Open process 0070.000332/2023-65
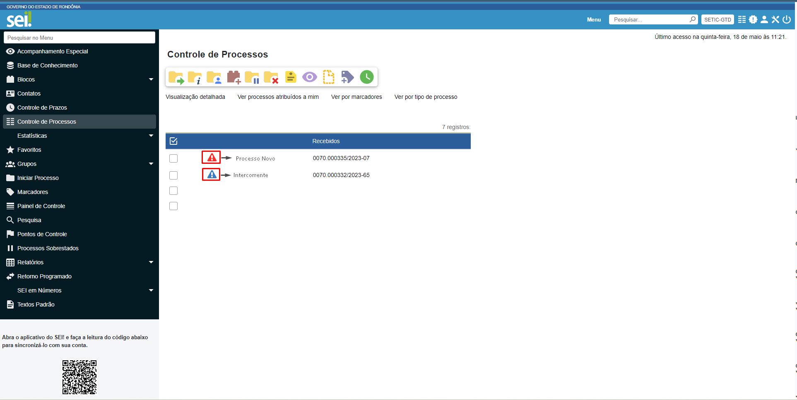Screen dimensions: 797x400 pos(341,175)
